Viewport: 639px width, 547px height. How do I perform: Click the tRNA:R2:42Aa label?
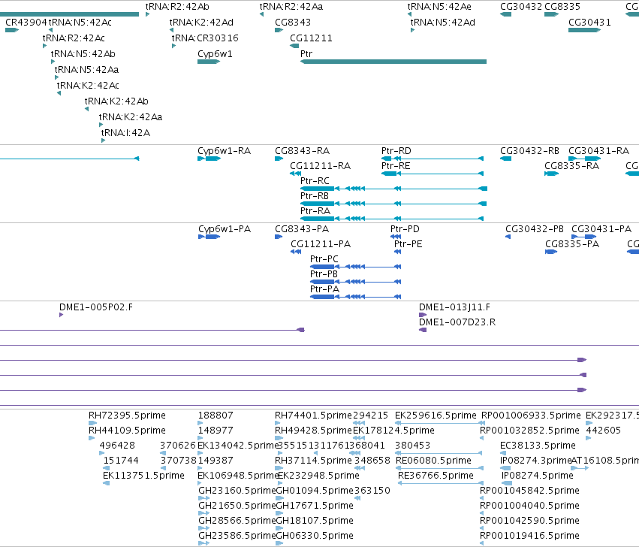coord(291,7)
